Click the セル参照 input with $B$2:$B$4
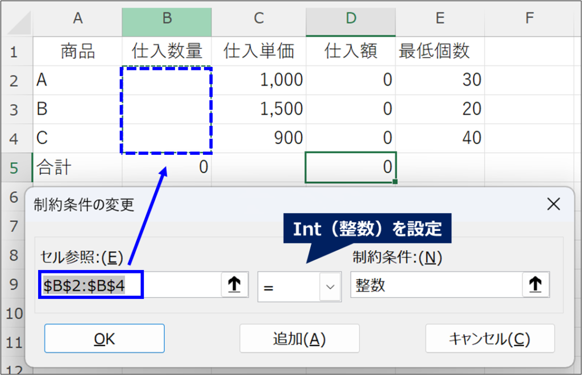582x375 pixels. 131,286
